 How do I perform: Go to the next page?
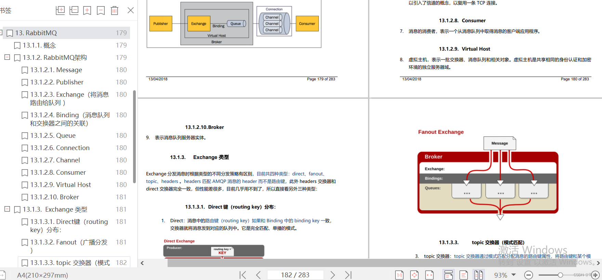coord(333,275)
